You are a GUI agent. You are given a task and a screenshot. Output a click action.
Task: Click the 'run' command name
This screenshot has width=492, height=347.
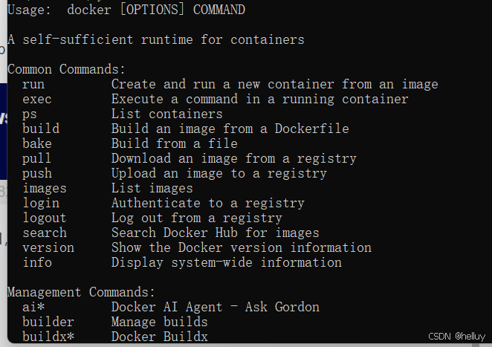(x=33, y=84)
